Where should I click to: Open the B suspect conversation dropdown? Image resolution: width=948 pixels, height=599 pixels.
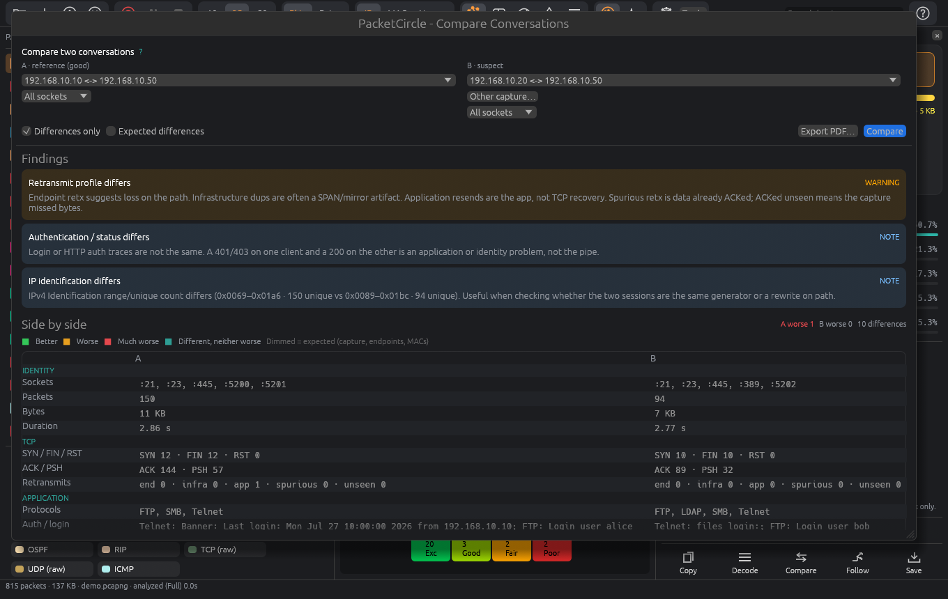(684, 80)
